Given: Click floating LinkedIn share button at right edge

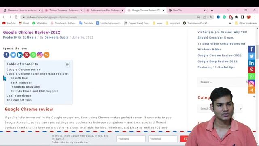Looking at the screenshot, I should (251, 63).
